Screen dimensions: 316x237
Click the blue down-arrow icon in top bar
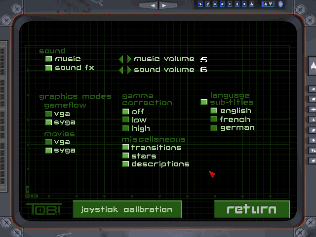click(x=215, y=4)
